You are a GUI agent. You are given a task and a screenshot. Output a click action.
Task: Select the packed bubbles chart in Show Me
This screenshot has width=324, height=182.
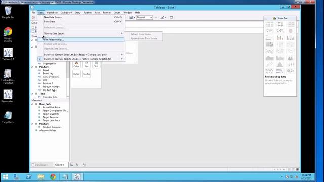[290, 71]
